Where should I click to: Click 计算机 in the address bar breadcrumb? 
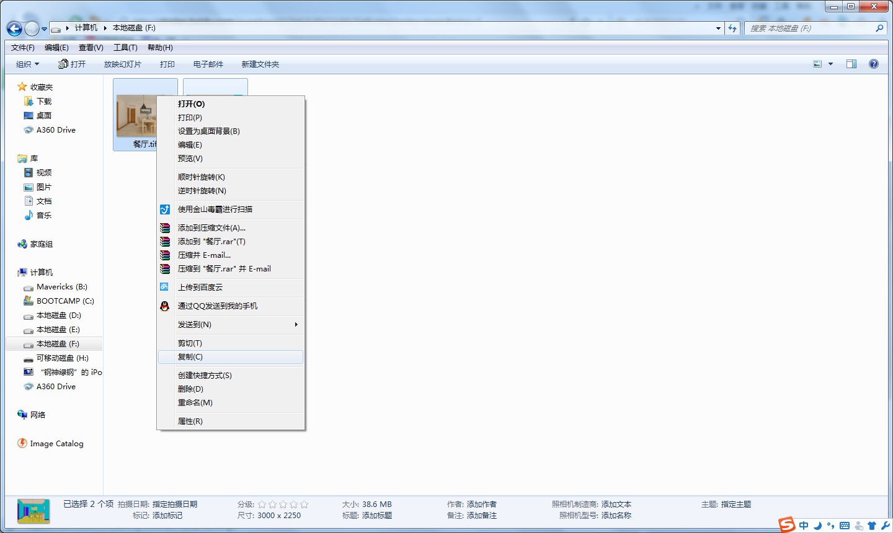86,28
